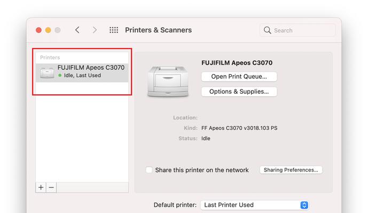368x213 pixels.
Task: Click the Printers & Scanners window title
Action: click(158, 30)
